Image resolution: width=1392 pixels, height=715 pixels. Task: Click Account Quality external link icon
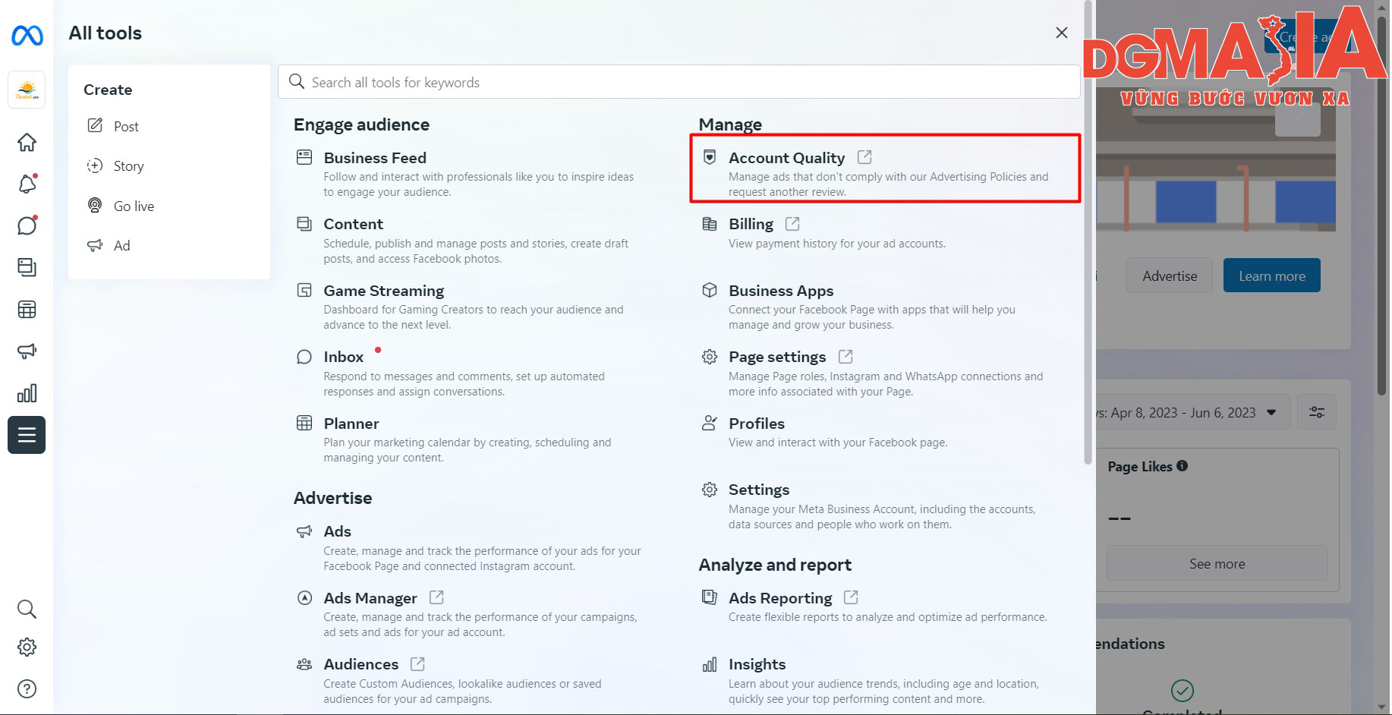[864, 157]
